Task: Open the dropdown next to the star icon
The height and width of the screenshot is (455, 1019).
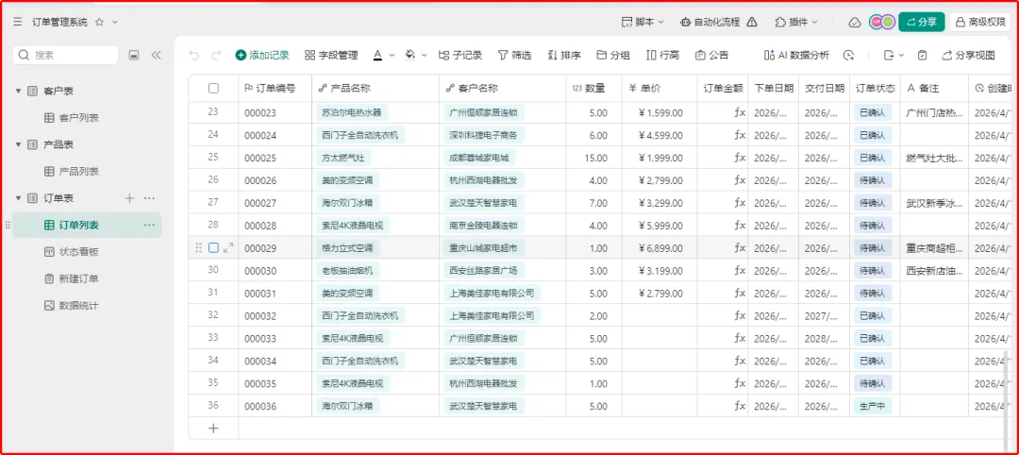Action: point(115,22)
